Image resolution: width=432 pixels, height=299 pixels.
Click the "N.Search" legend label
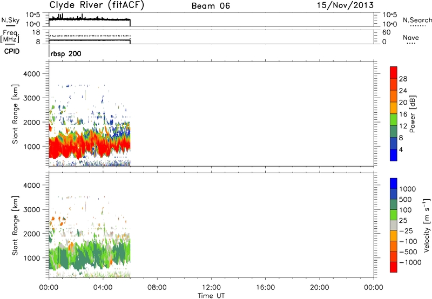[417, 20]
